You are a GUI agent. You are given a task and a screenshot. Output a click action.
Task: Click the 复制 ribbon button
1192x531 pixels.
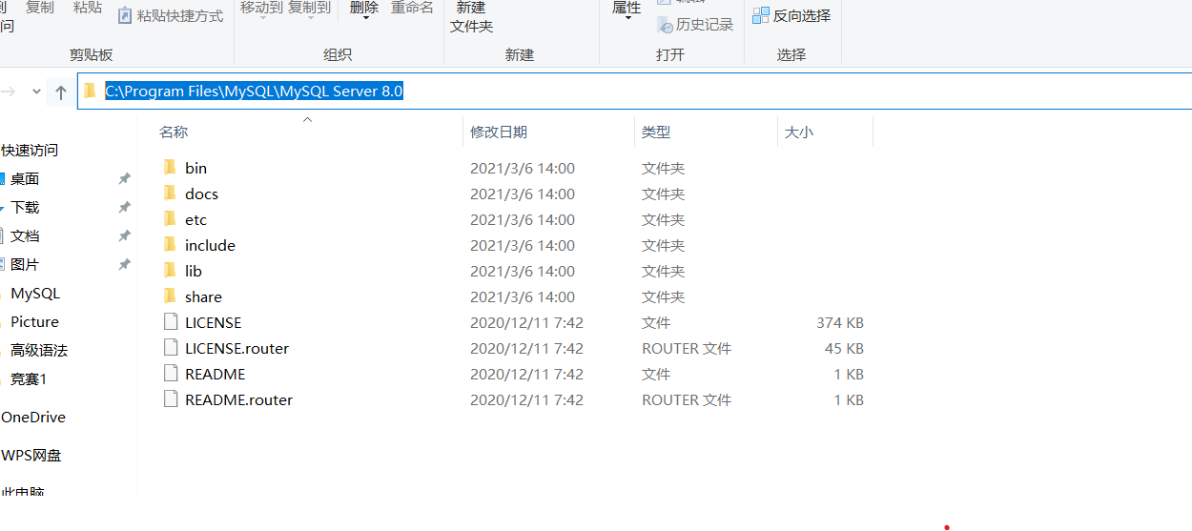pos(40,8)
